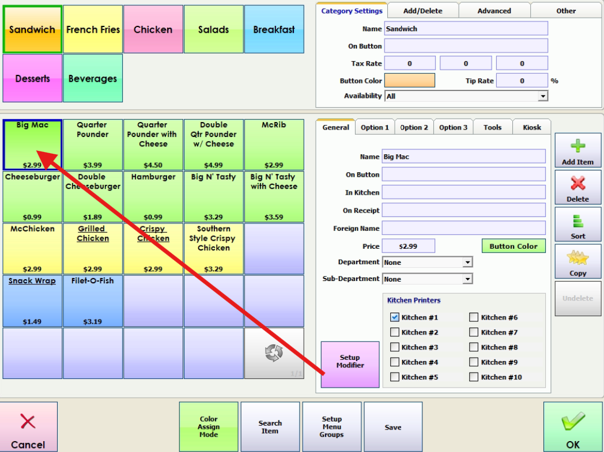Click the Color Assign Mode button
604x452 pixels.
(x=209, y=427)
